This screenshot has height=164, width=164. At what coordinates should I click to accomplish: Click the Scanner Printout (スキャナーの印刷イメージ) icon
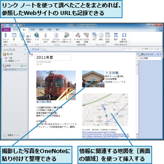(x=67, y=35)
